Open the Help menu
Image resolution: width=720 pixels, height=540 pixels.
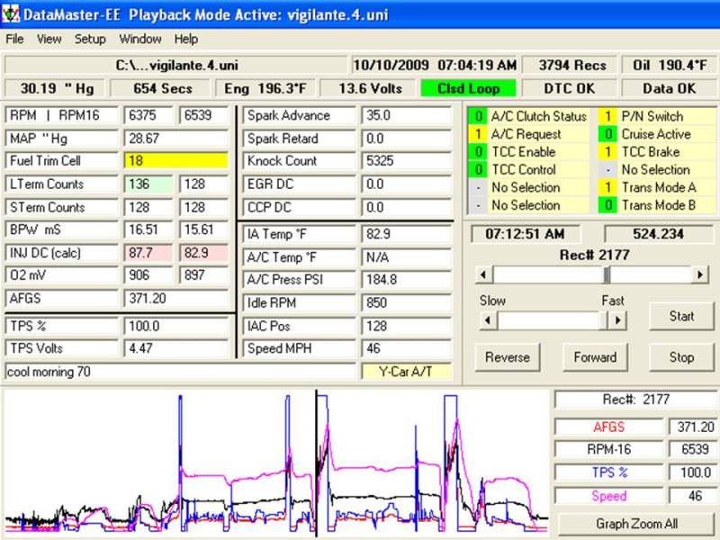click(x=186, y=39)
